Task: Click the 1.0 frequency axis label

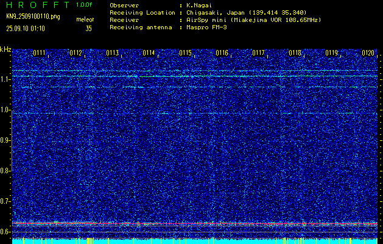Action: pos(4,110)
